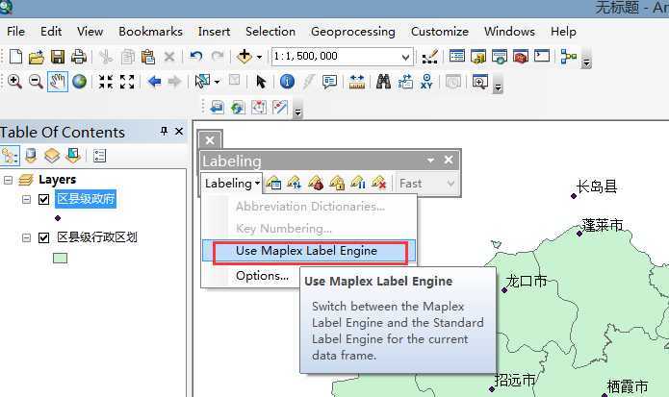Open the File menu
Screen dimensions: 669x397
click(x=15, y=32)
